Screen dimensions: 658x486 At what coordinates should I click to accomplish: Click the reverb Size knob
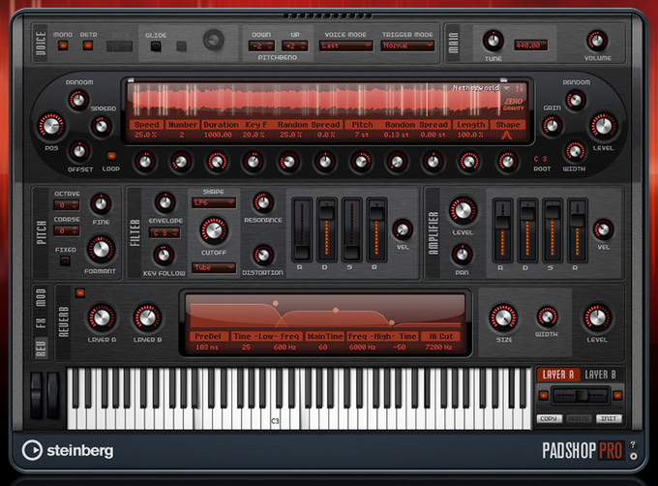coord(503,318)
